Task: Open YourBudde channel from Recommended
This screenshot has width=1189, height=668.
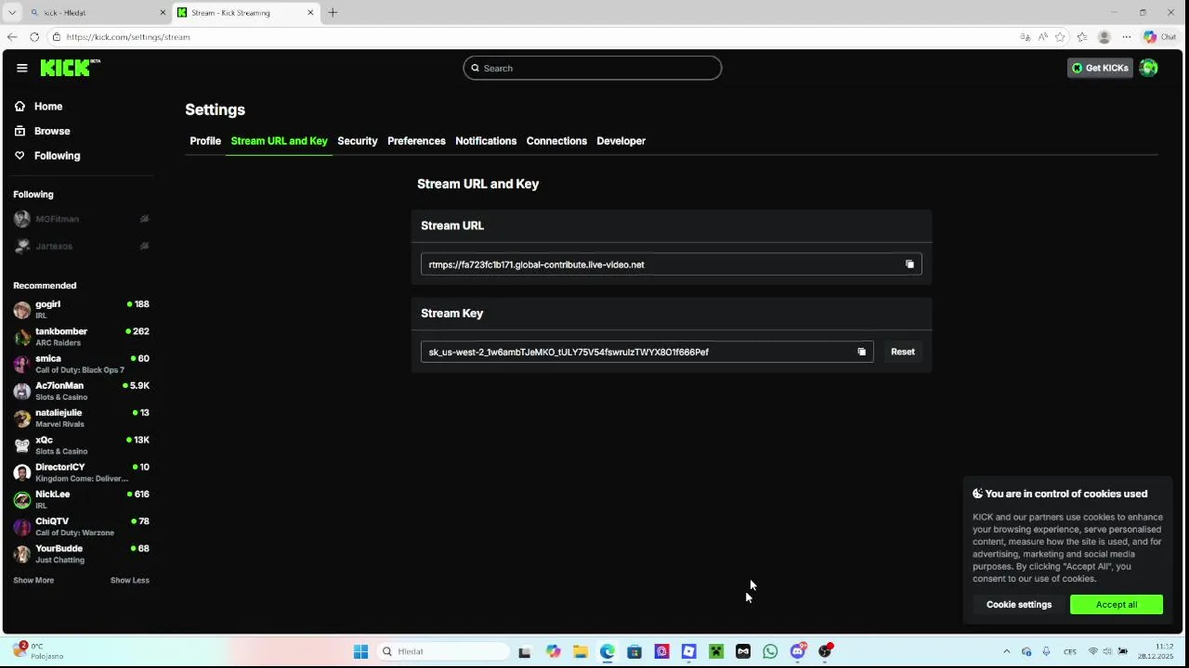Action: (x=82, y=554)
